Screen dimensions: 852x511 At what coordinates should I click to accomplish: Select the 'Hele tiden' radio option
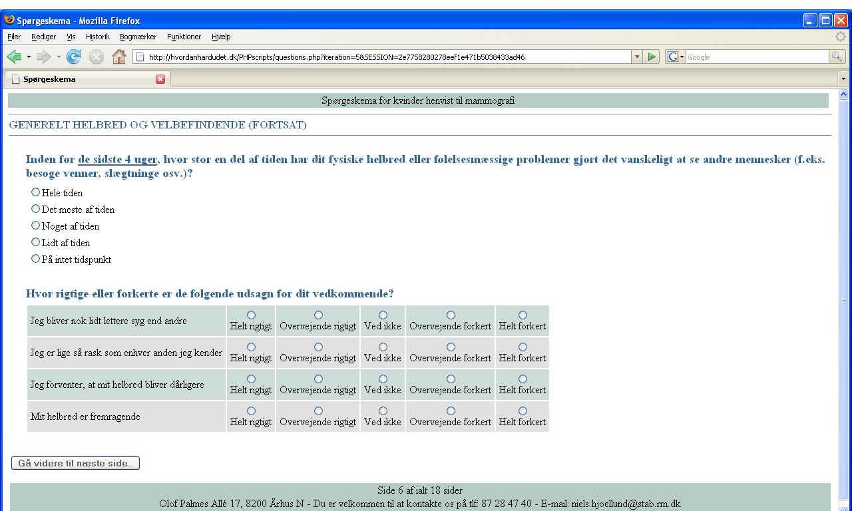coord(36,192)
